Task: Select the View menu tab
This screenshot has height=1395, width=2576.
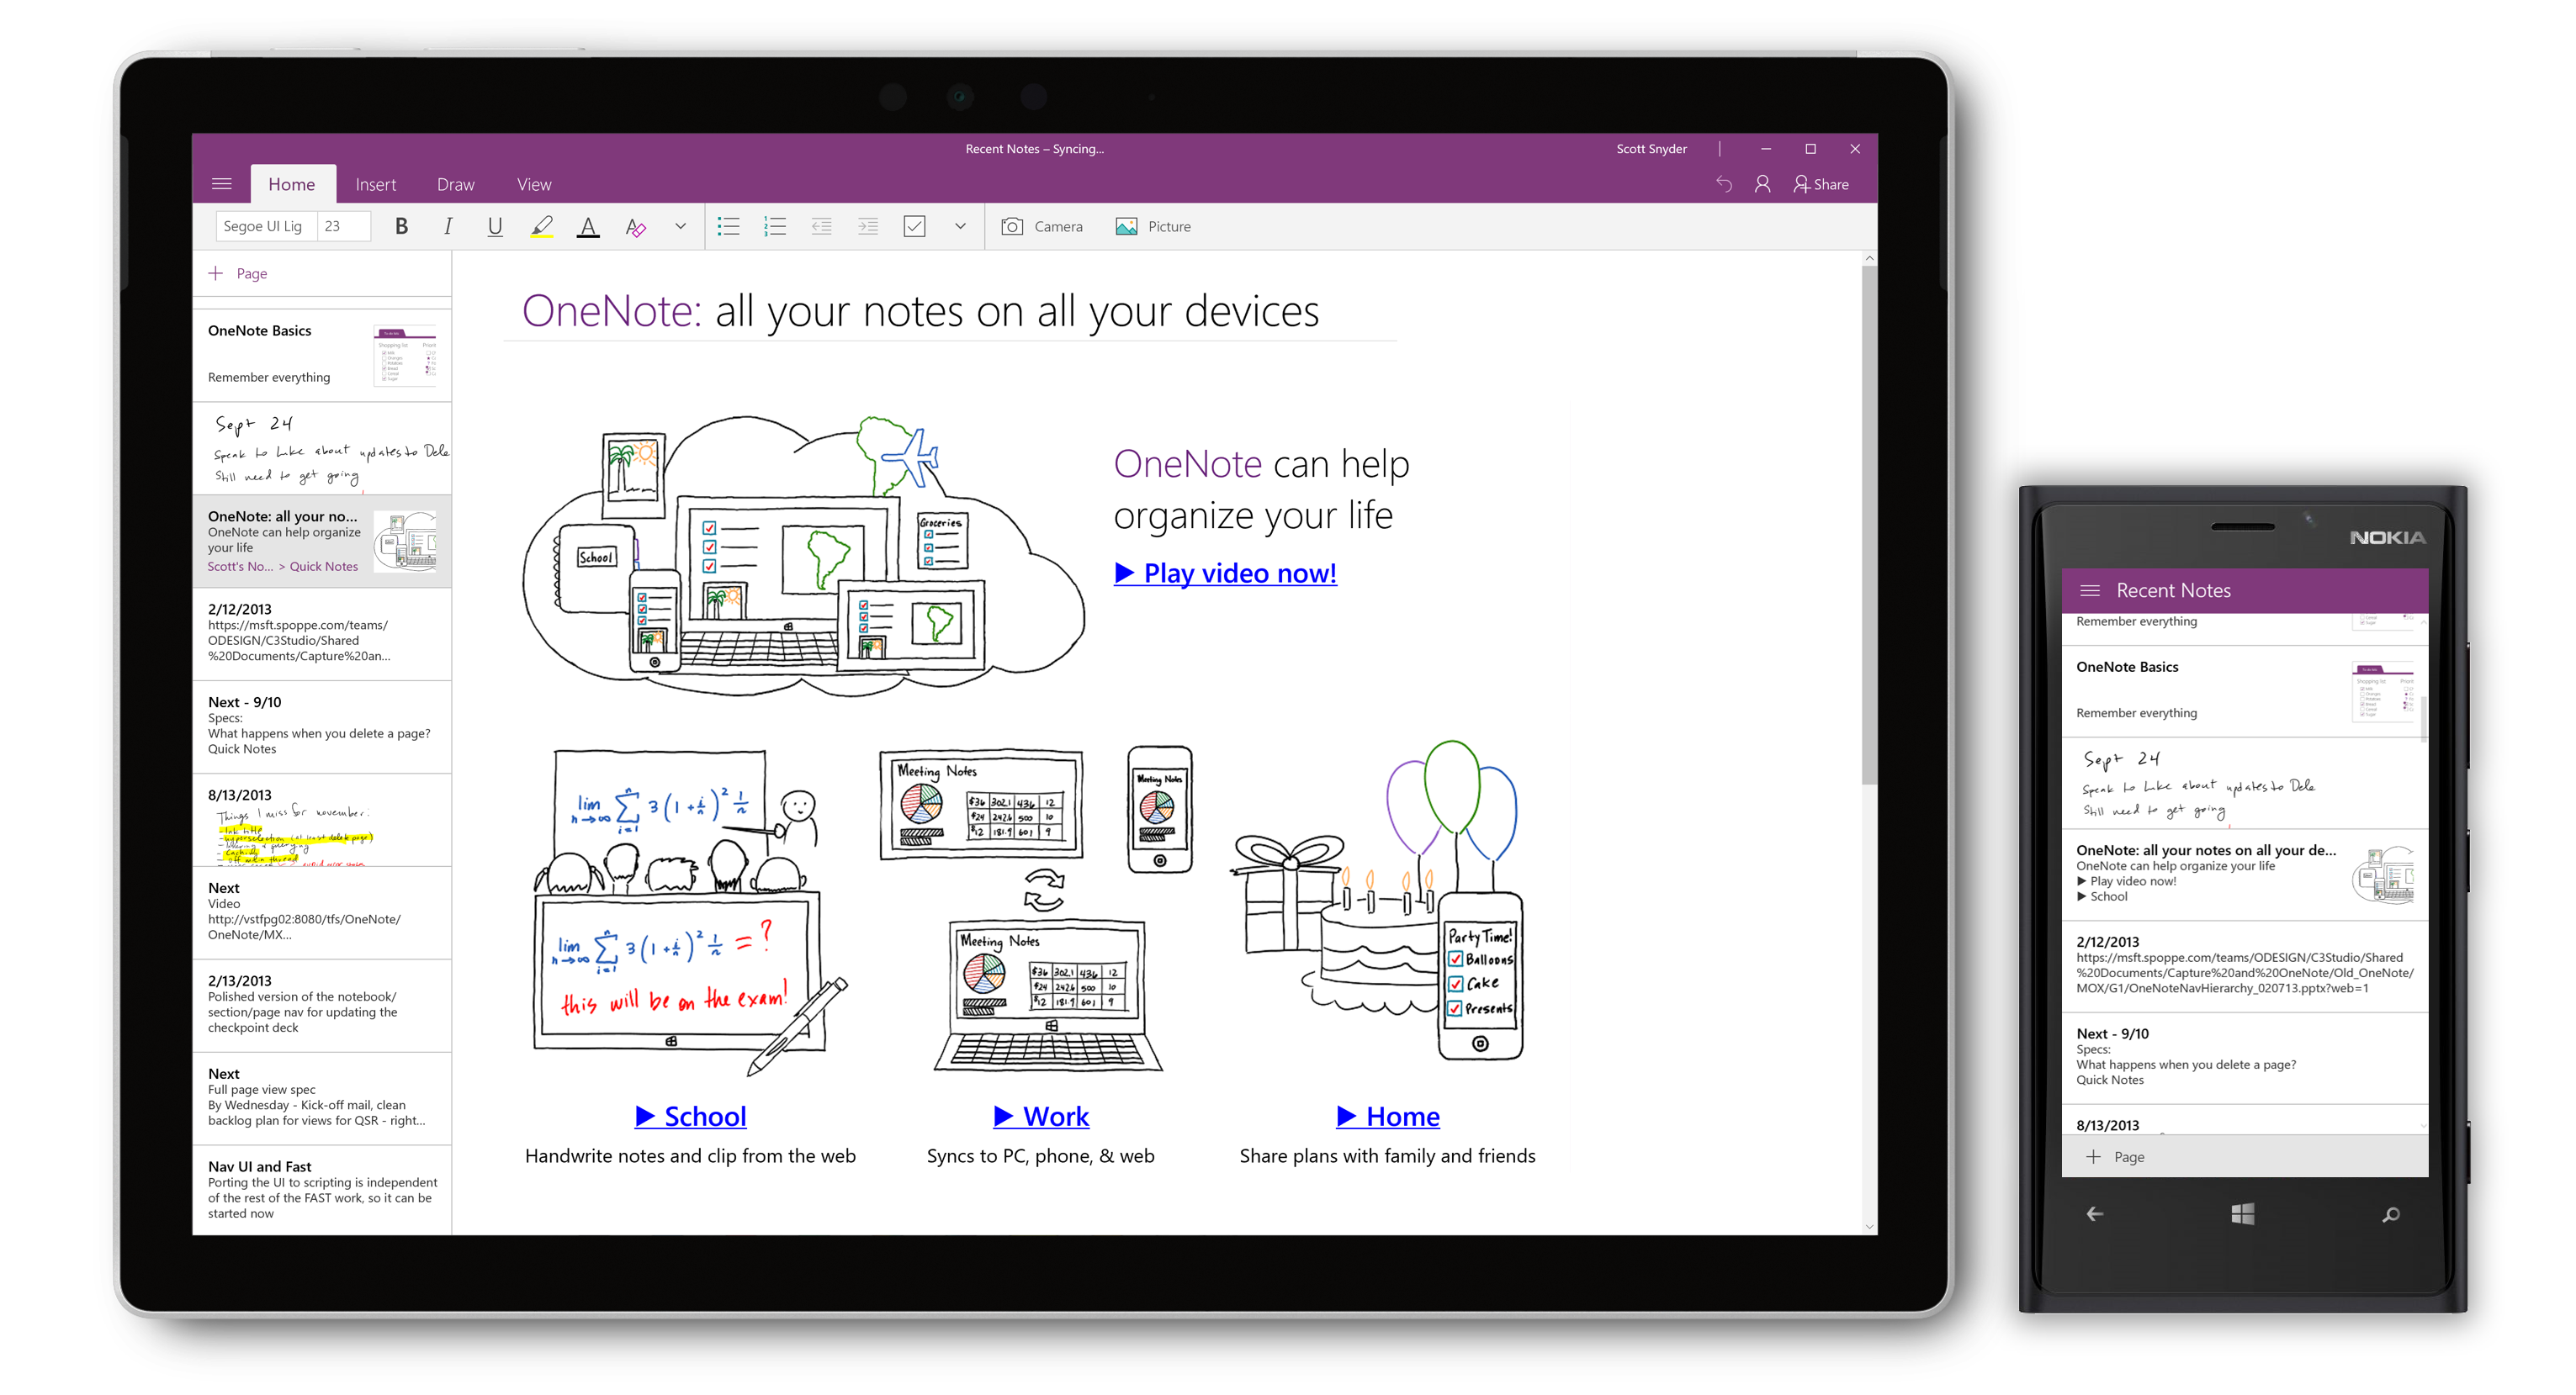Action: [x=529, y=184]
